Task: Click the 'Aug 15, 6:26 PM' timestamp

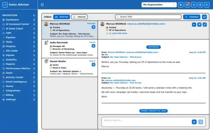Action: pyautogui.click(x=197, y=52)
